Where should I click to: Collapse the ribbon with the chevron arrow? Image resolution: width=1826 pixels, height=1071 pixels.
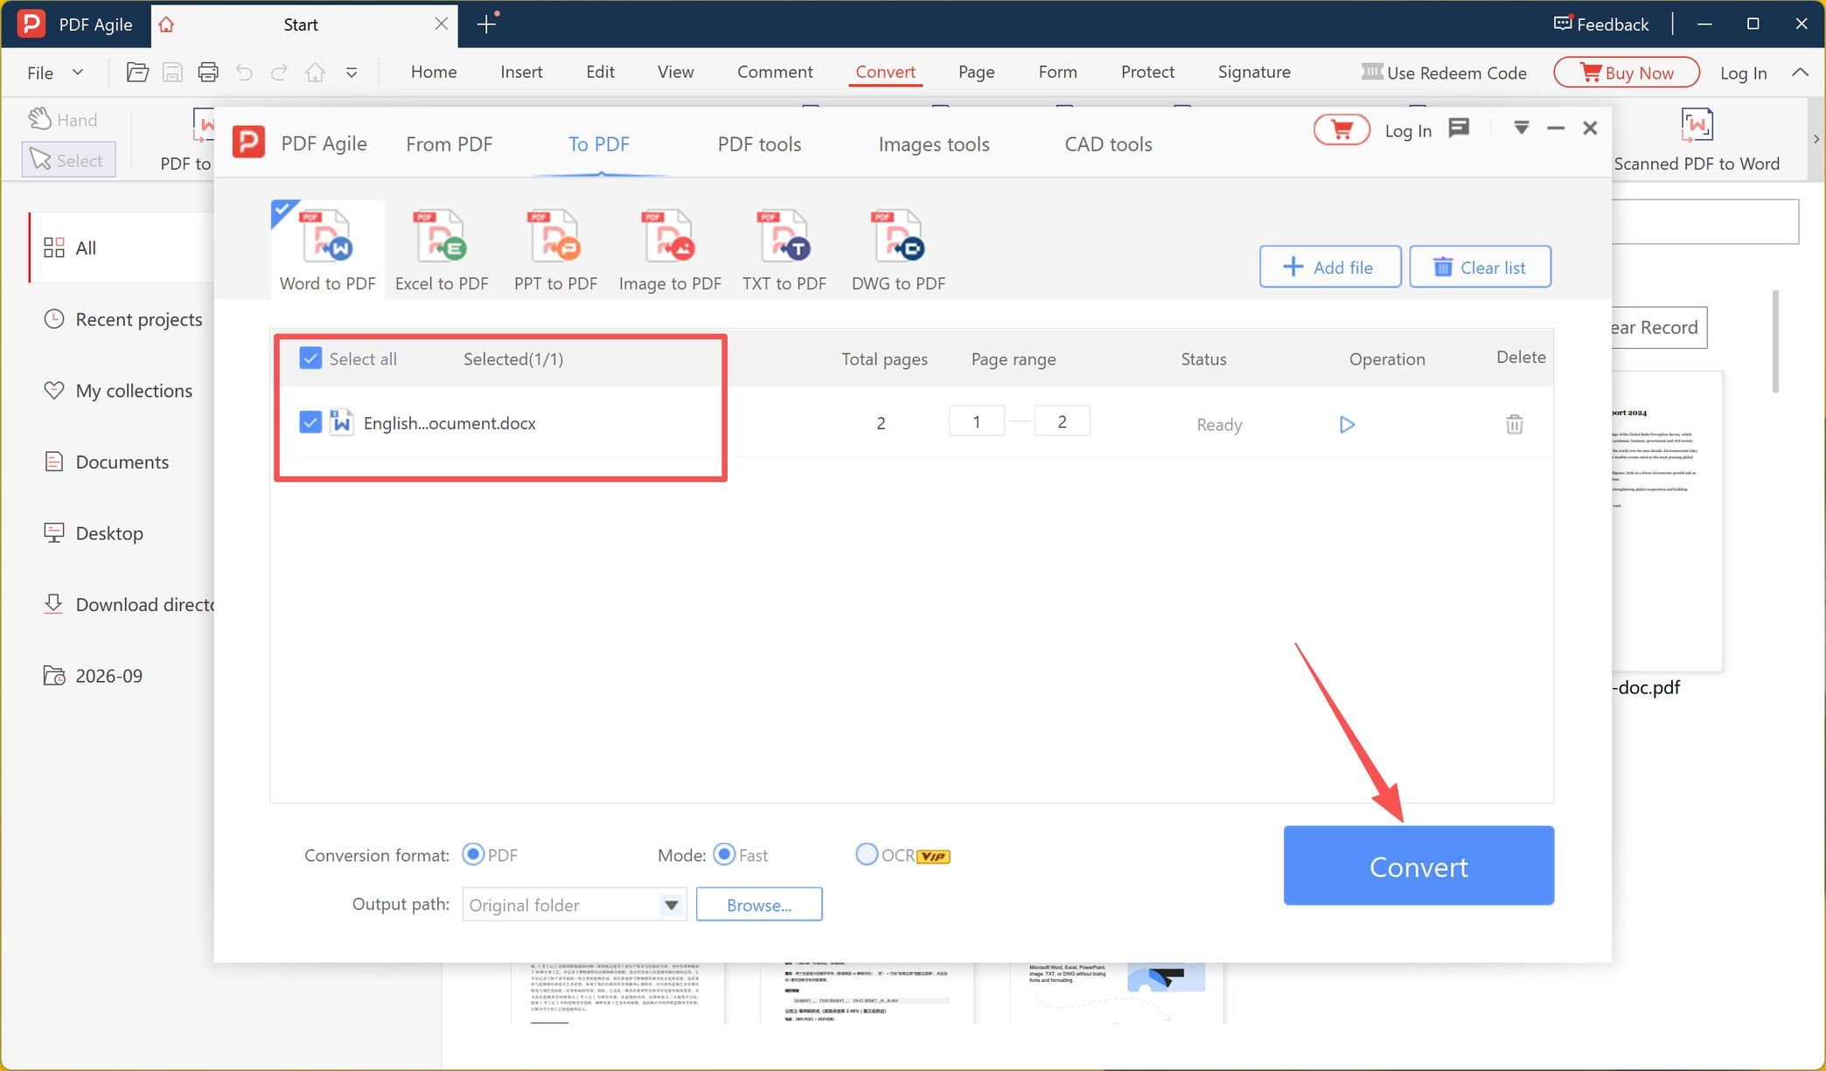click(1800, 73)
